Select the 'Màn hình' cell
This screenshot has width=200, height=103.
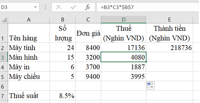(29, 57)
